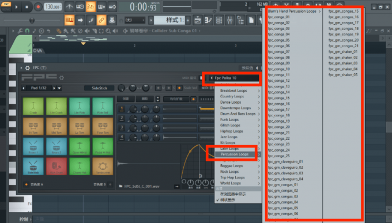Open the Browser view icon
This screenshot has height=223, width=392.
[x=240, y=20]
